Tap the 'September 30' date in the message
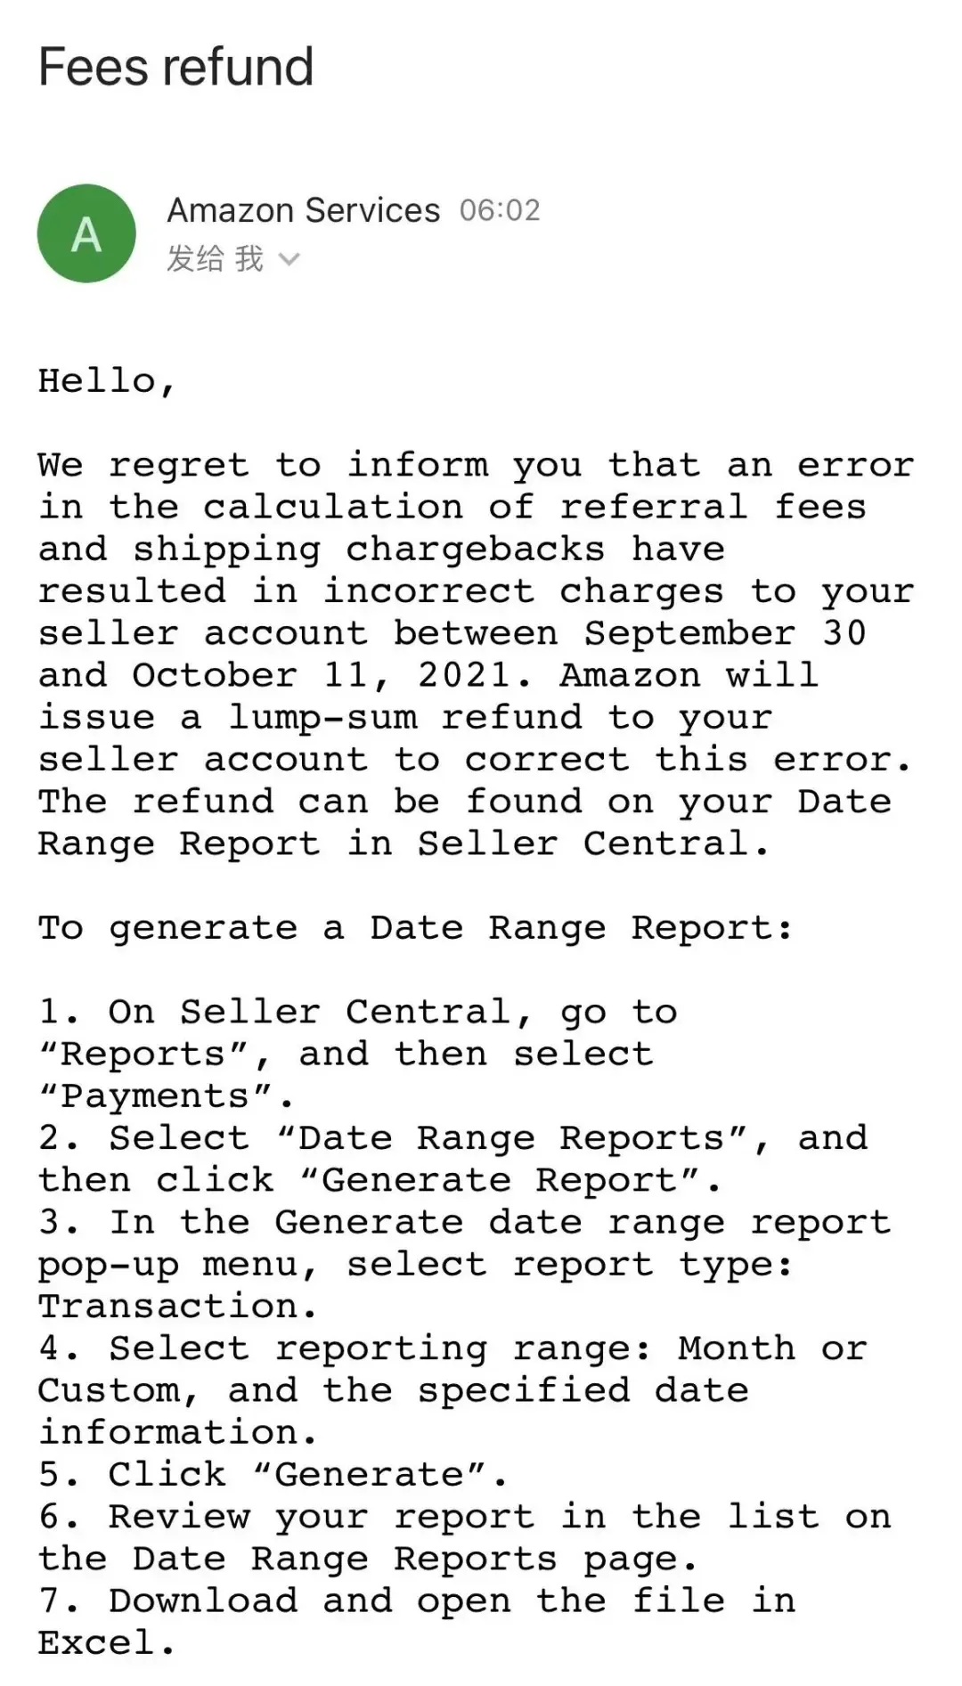This screenshot has width=962, height=1686. [725, 633]
